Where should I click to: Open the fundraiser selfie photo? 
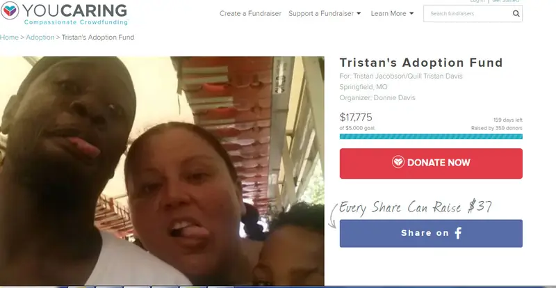pos(162,171)
